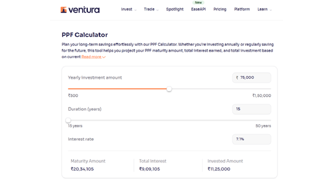Click the Total Interest value ₹9,09,105

[150, 169]
